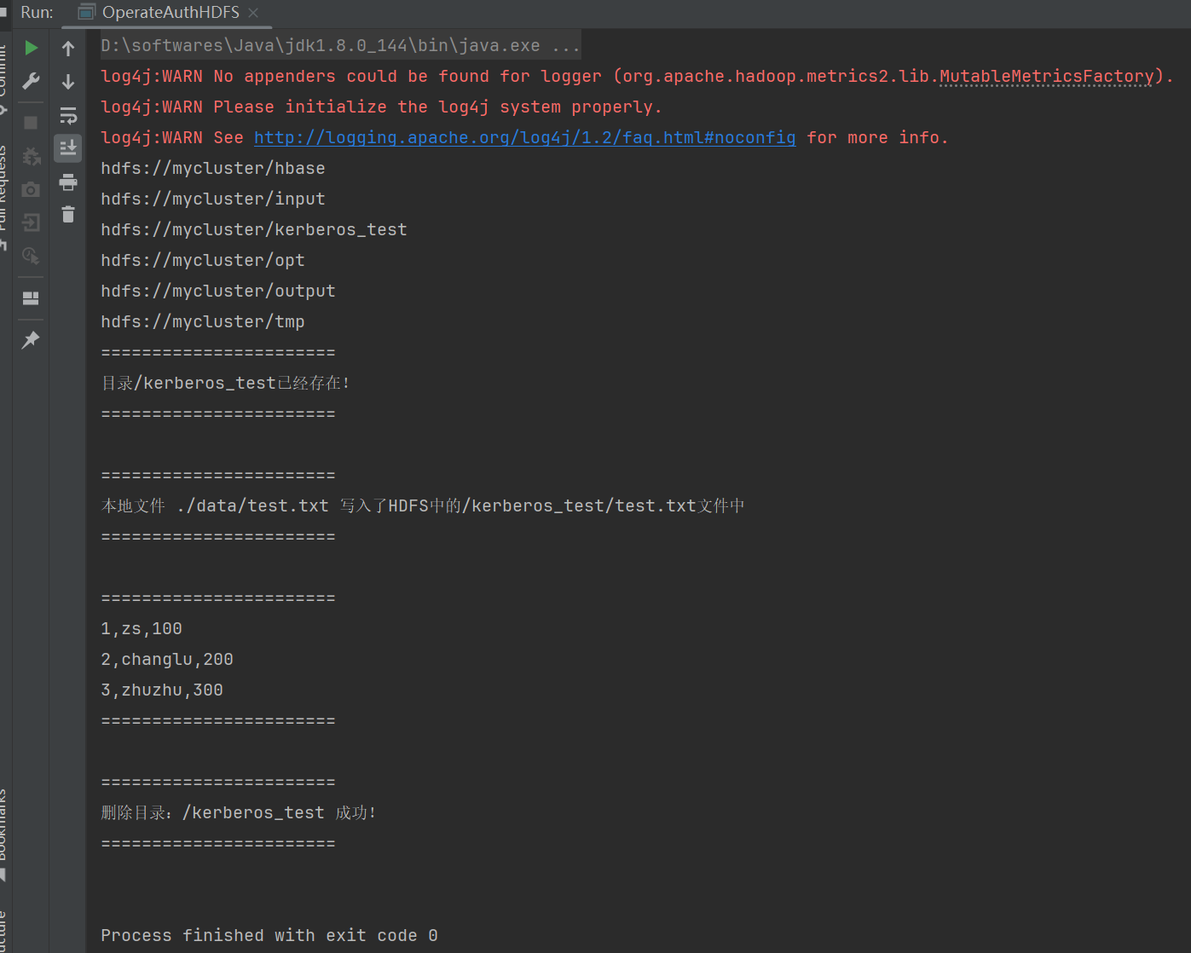Click the '3,zhuzhu,300' output row
Viewport: 1191px width, 953px height.
(162, 690)
